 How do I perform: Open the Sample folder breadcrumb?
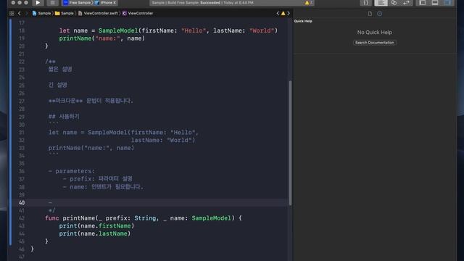(65, 13)
